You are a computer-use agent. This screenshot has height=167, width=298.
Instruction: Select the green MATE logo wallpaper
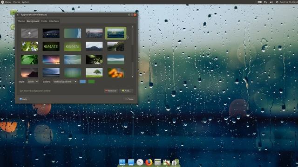73,46
